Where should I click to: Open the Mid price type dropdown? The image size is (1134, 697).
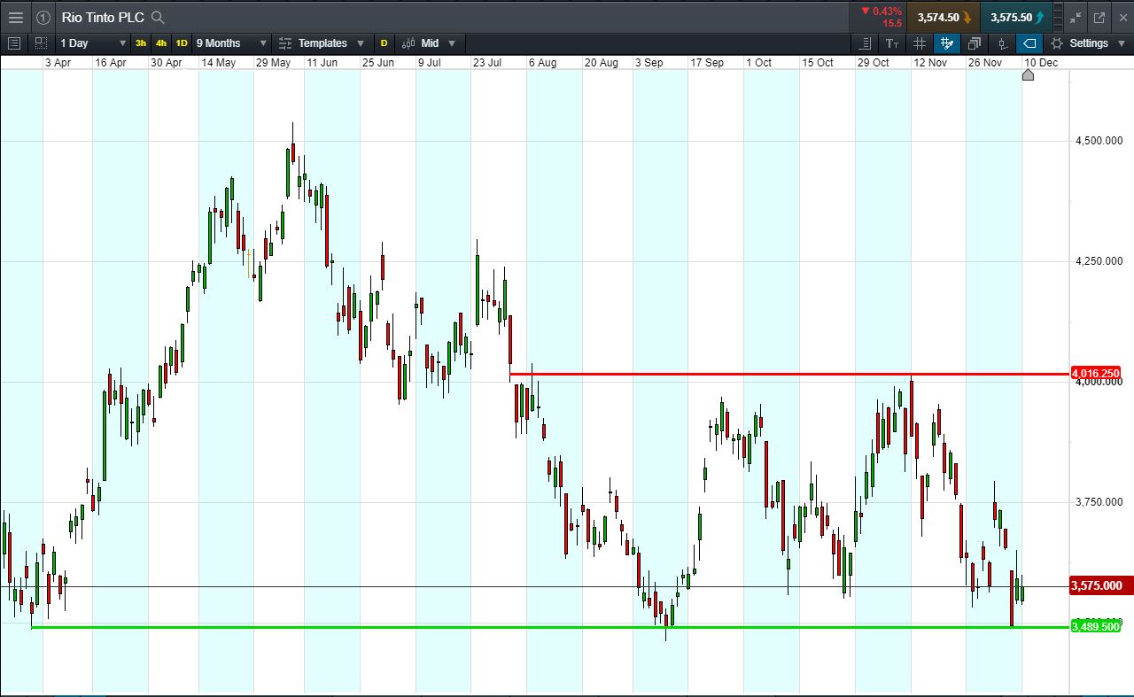point(429,43)
